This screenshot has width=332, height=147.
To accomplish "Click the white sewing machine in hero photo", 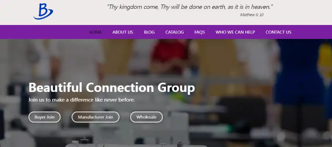I will pos(139,126).
